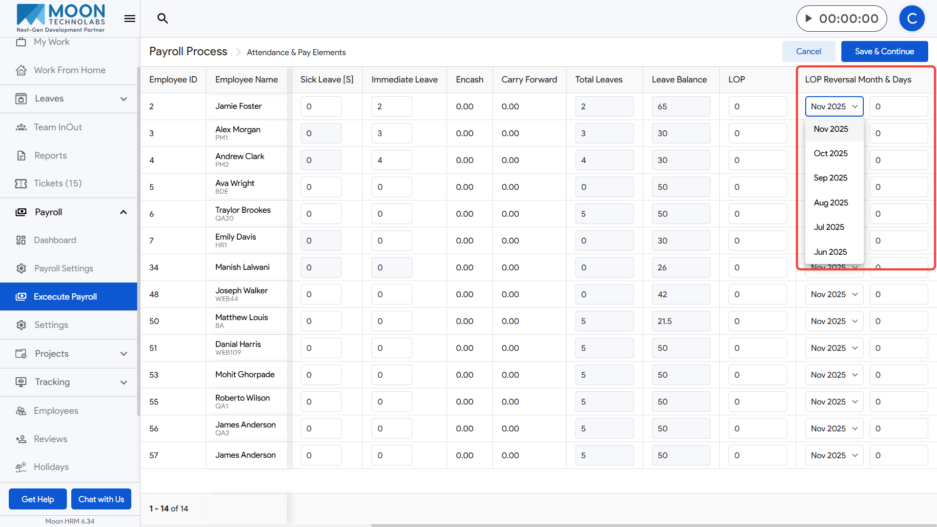Image resolution: width=937 pixels, height=527 pixels.
Task: Open the Work From Home icon
Action: (21, 70)
